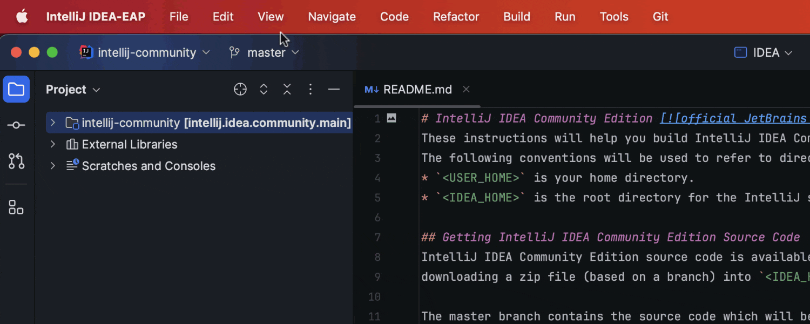Image resolution: width=810 pixels, height=324 pixels.
Task: Select the Commit tool window icon
Action: [x=16, y=125]
